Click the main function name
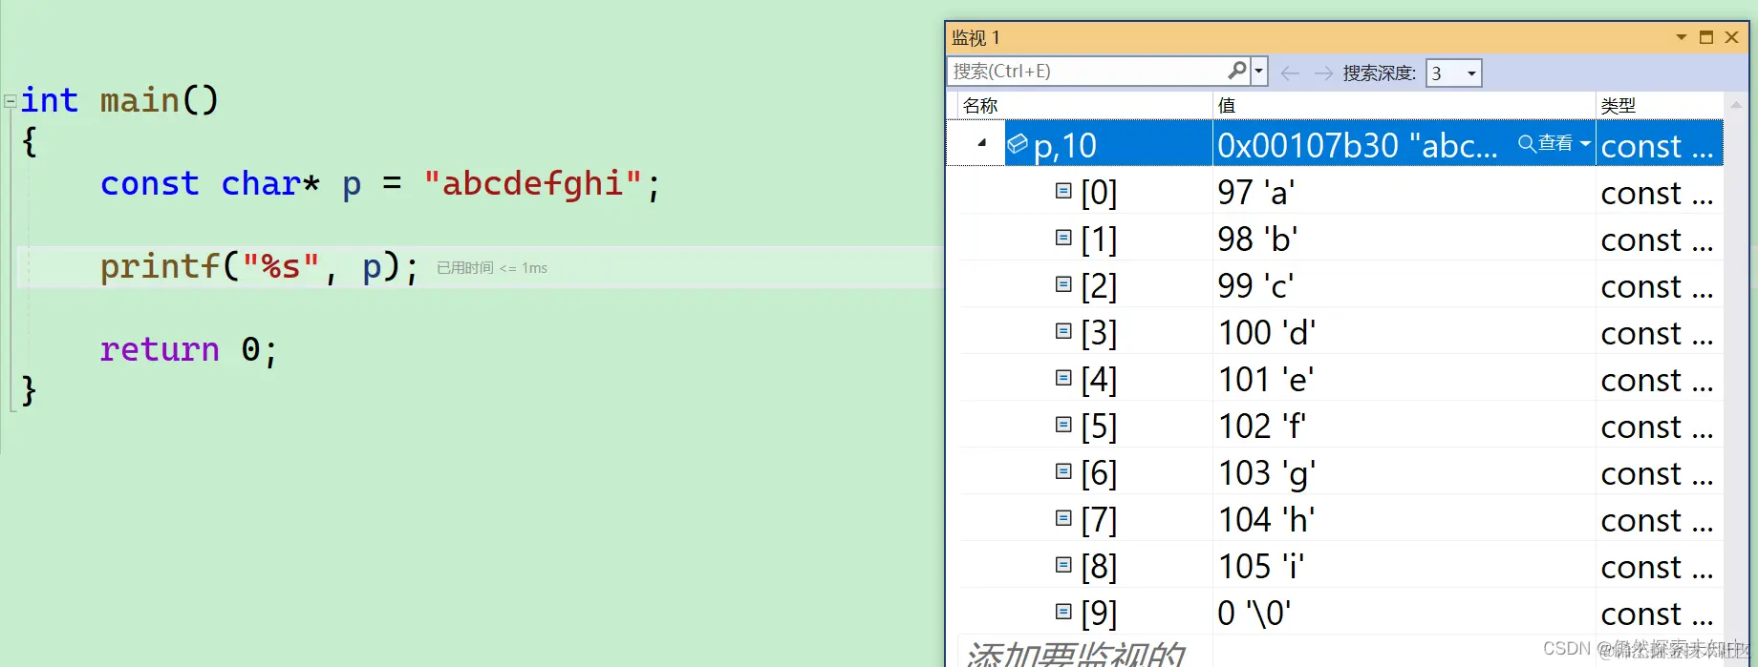 click(x=139, y=100)
